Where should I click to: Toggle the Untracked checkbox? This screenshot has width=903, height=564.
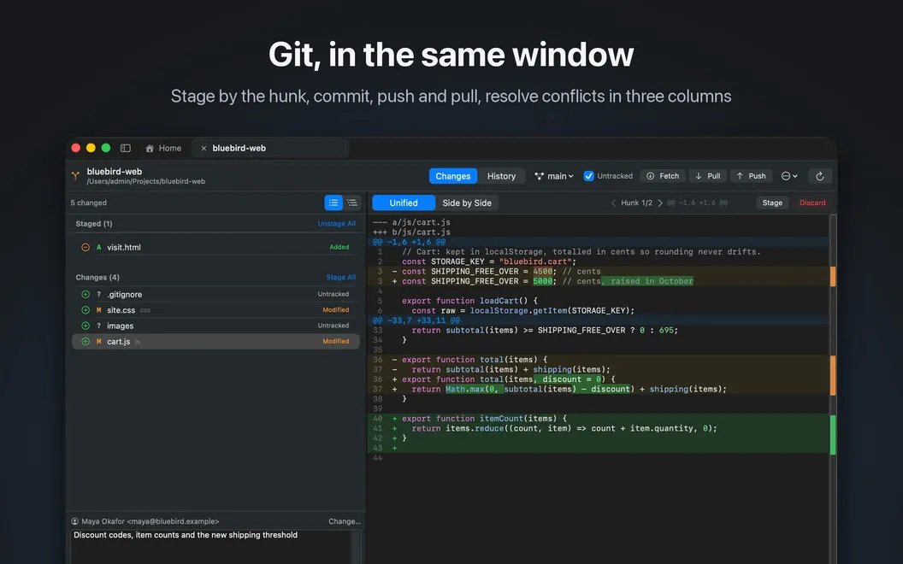(x=588, y=176)
